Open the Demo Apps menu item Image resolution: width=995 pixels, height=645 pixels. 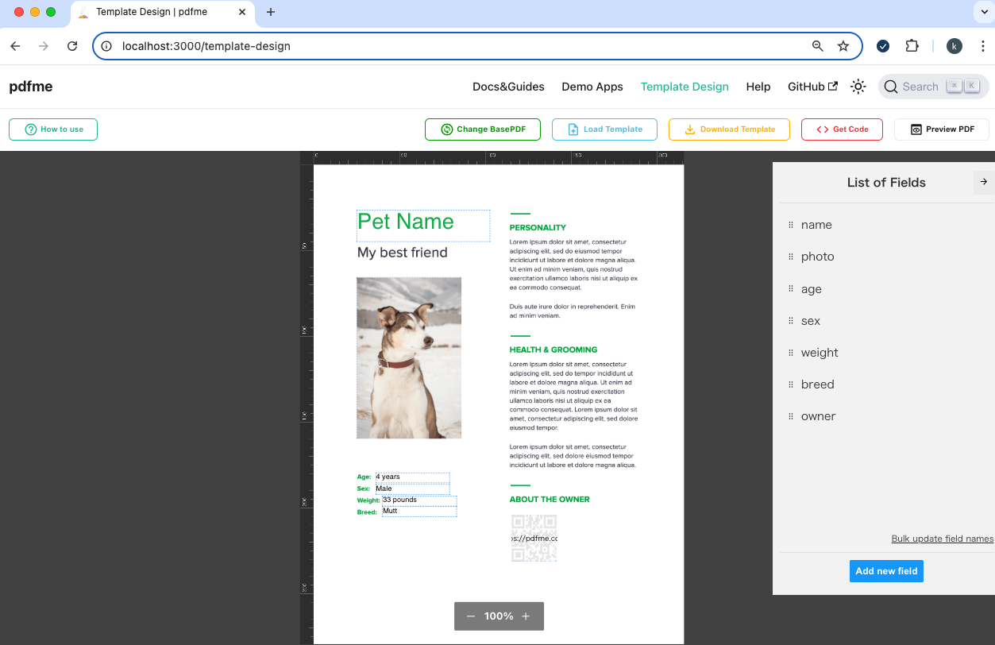click(592, 87)
